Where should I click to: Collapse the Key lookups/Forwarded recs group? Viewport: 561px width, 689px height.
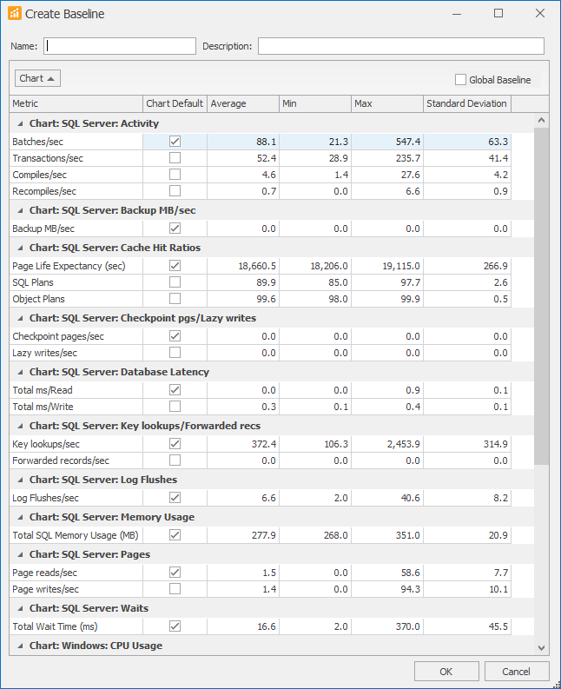pos(20,427)
